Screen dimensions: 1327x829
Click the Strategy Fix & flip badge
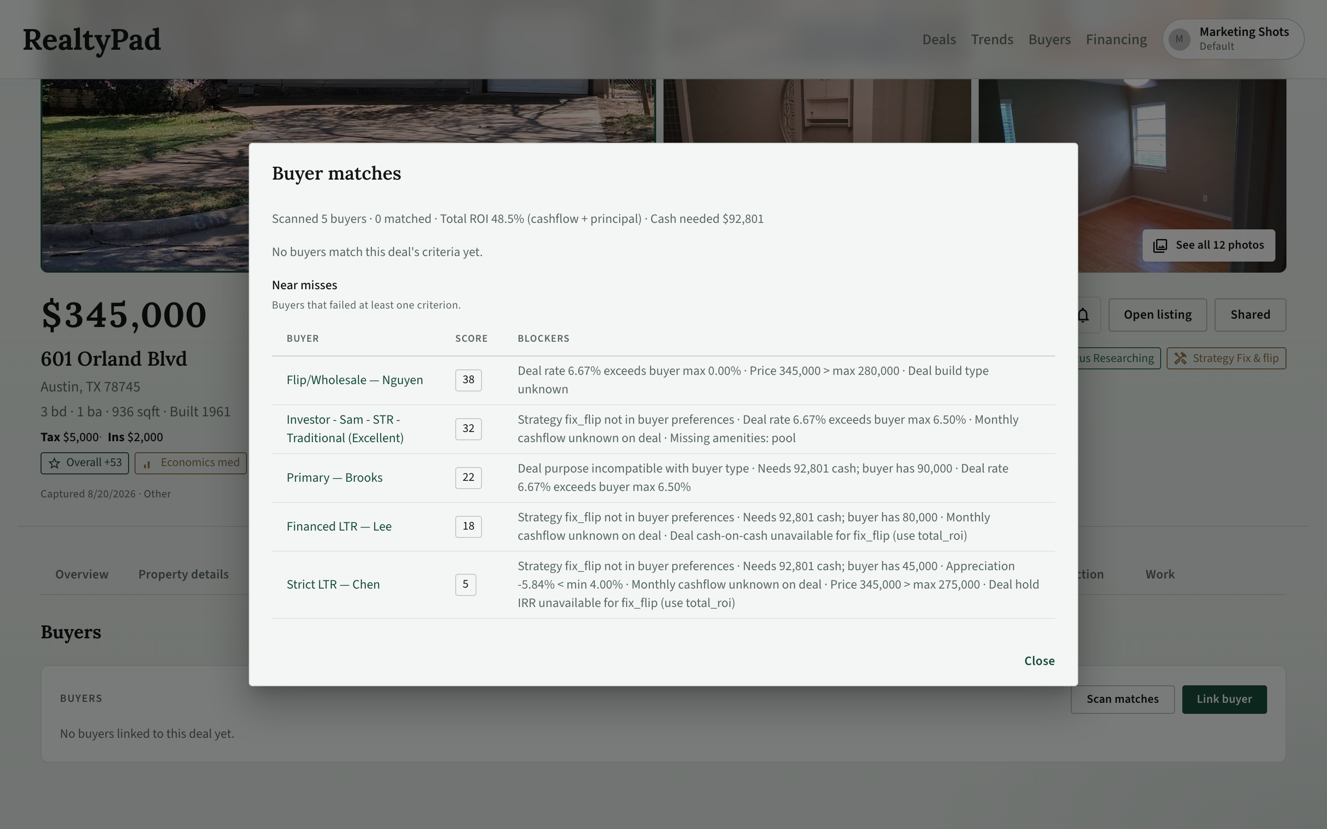(x=1226, y=358)
